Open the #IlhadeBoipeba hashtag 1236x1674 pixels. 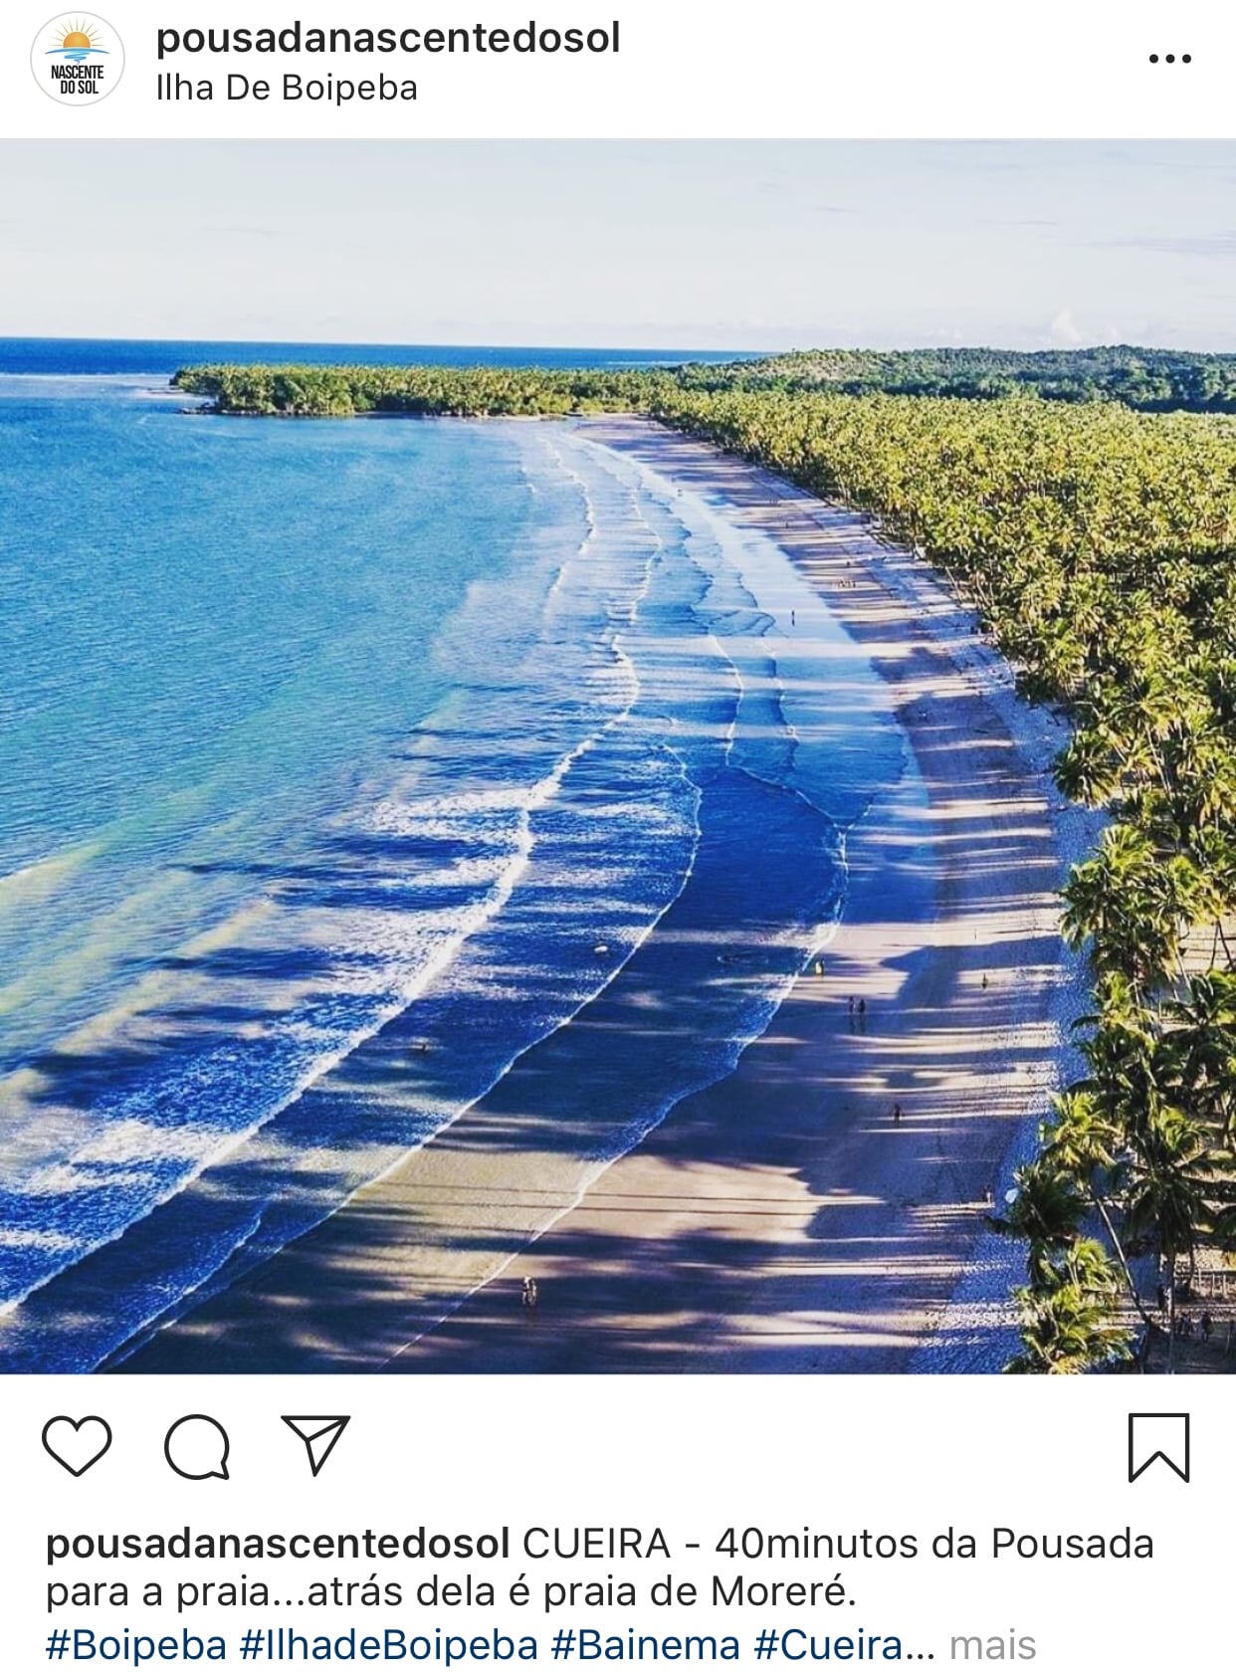[x=389, y=1645]
